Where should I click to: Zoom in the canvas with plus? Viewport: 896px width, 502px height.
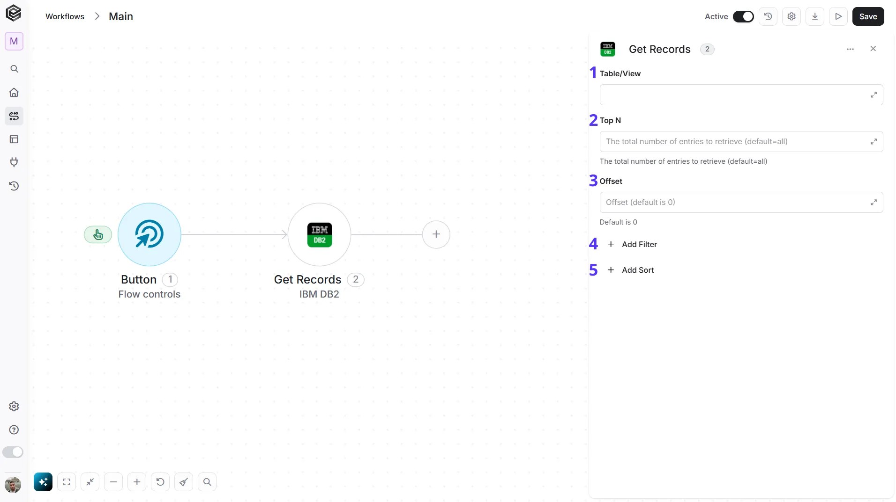pyautogui.click(x=137, y=482)
